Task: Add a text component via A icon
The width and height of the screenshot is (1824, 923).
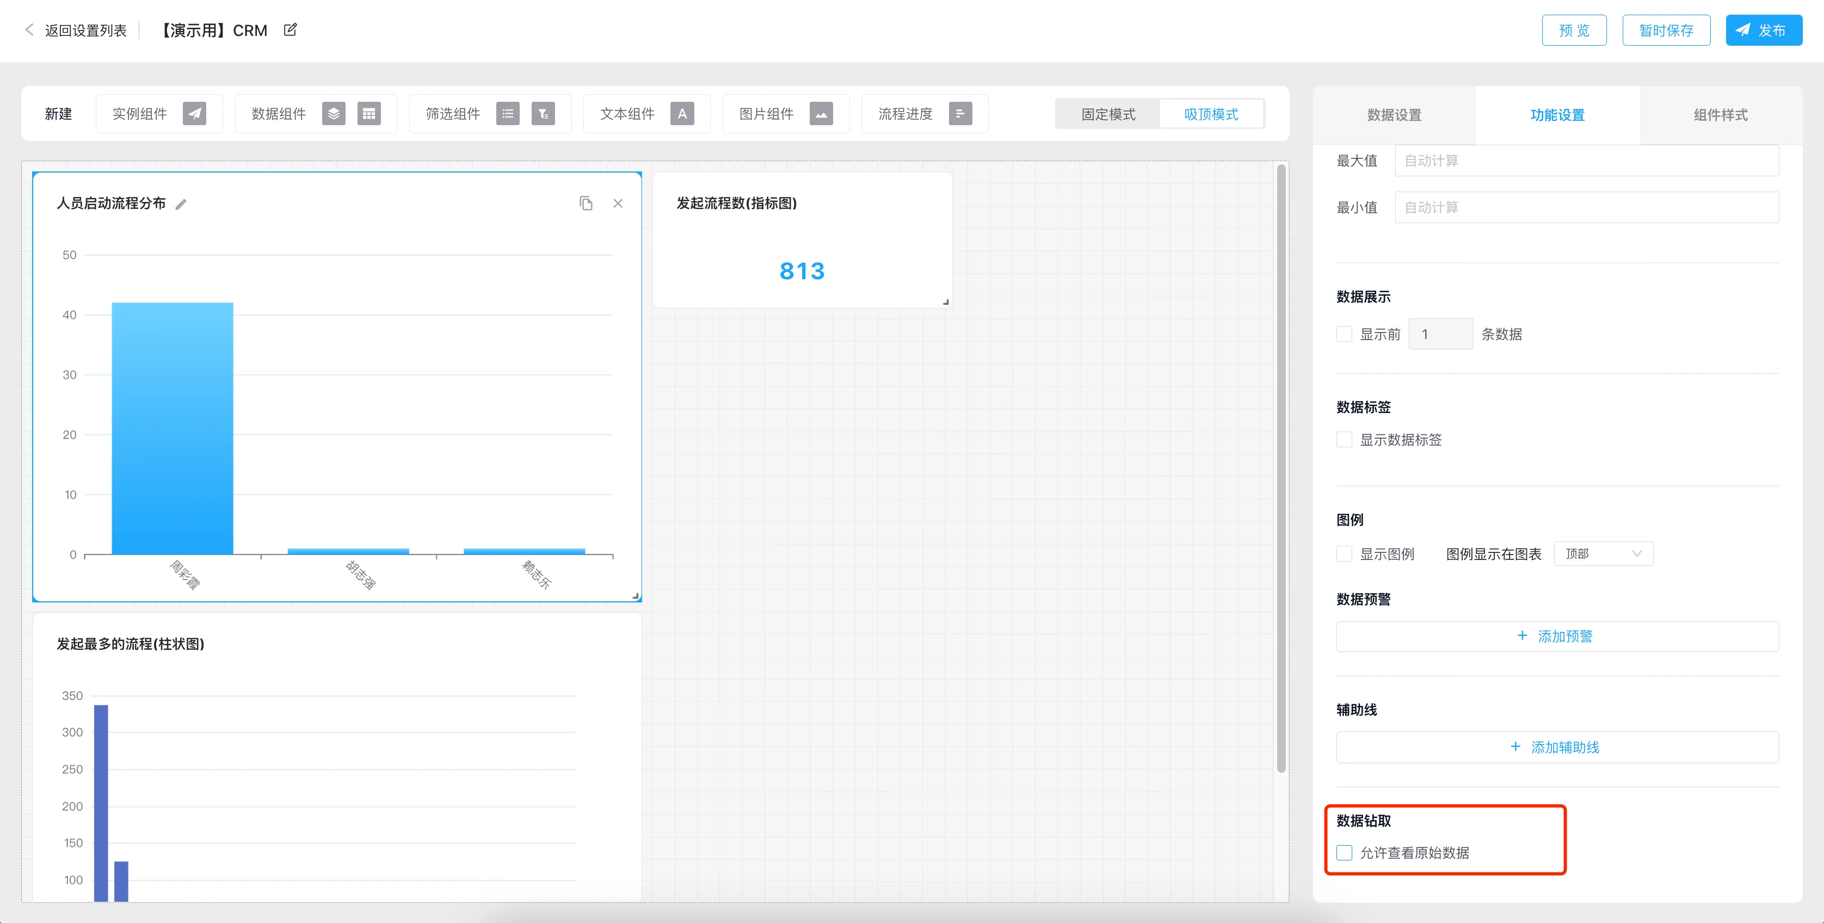Action: pyautogui.click(x=682, y=113)
